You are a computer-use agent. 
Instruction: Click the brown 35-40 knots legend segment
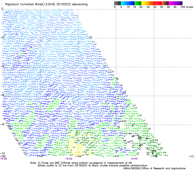coord(165,3)
